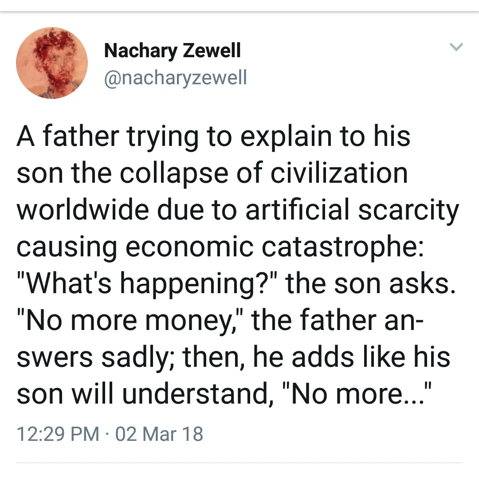This screenshot has height=479, width=479.
Task: Open the tweet options chevron menu
Action: pos(456,47)
